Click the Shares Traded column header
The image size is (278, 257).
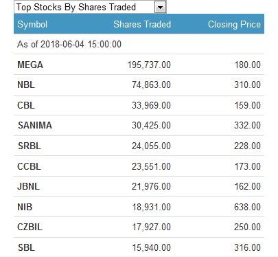pyautogui.click(x=142, y=24)
